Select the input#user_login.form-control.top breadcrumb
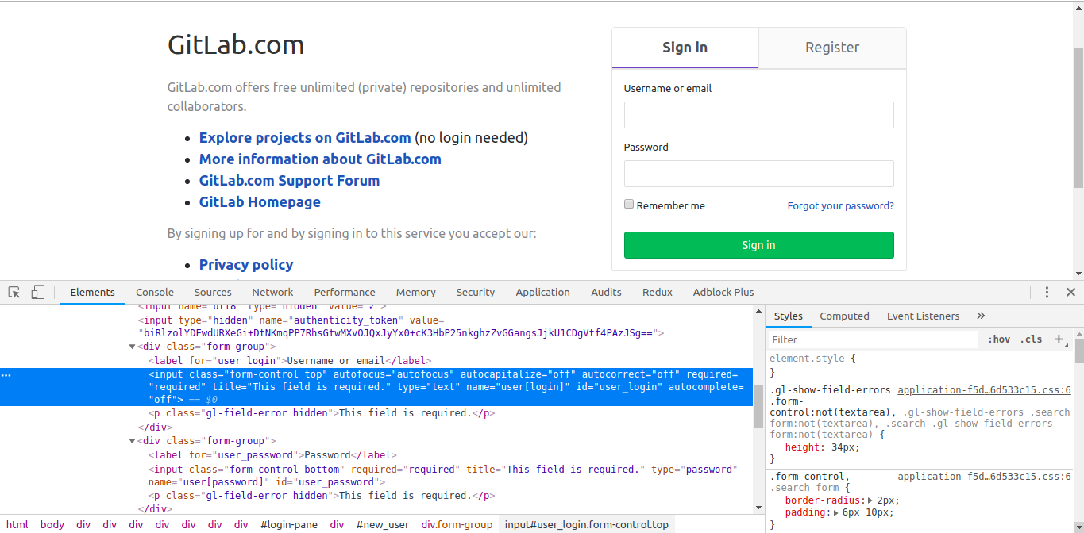This screenshot has height=533, width=1084. click(x=587, y=524)
